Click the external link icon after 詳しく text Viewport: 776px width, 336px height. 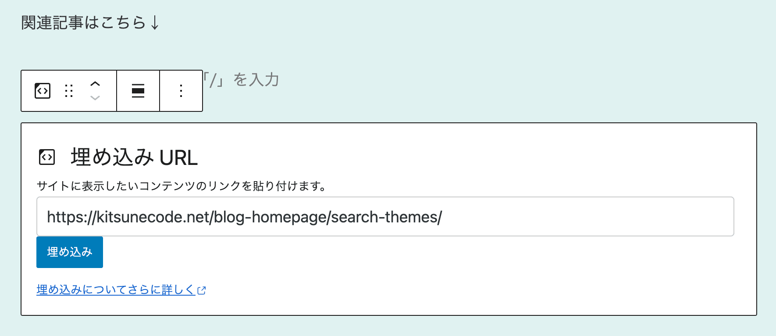pyautogui.click(x=202, y=290)
